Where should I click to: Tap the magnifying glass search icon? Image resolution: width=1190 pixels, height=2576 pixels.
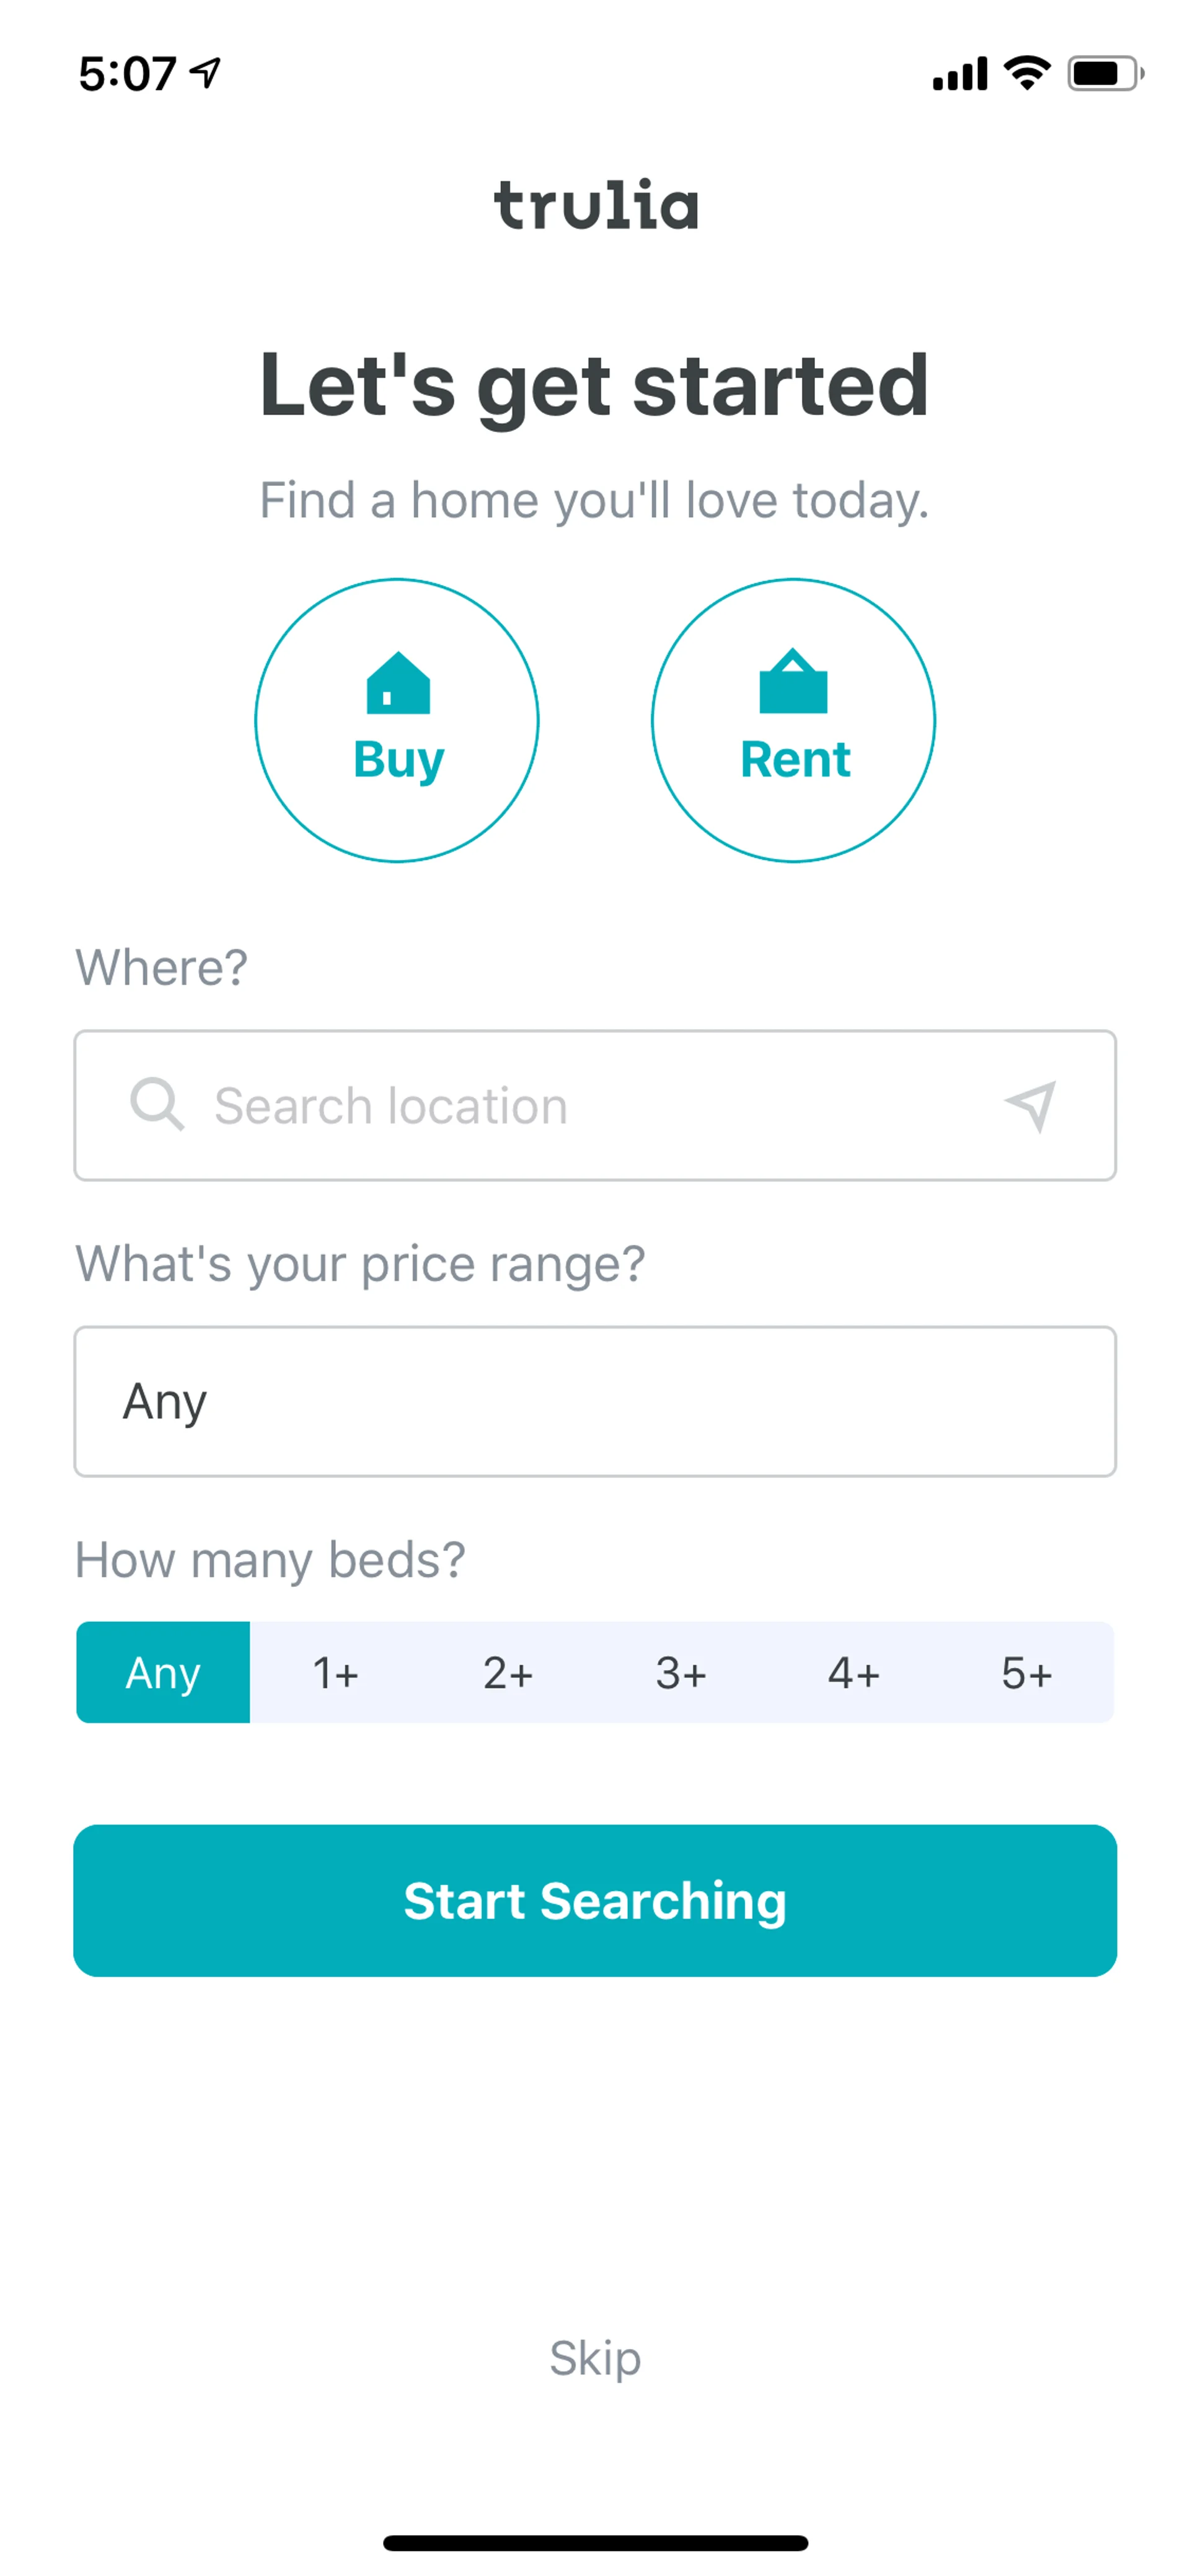tap(157, 1104)
